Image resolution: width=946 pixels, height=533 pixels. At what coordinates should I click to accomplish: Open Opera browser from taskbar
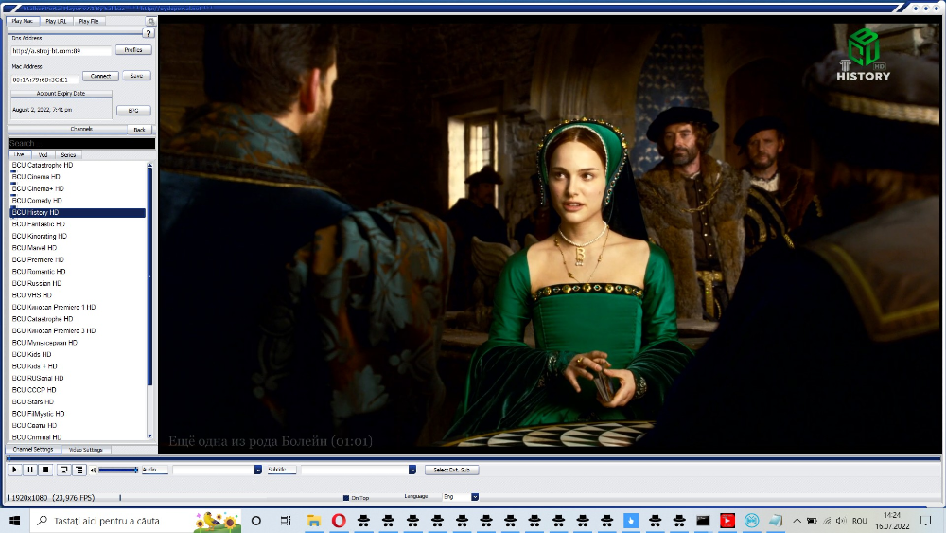tap(339, 521)
